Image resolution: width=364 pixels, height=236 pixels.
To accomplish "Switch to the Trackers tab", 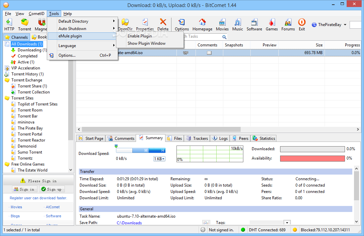I will point(197,139).
